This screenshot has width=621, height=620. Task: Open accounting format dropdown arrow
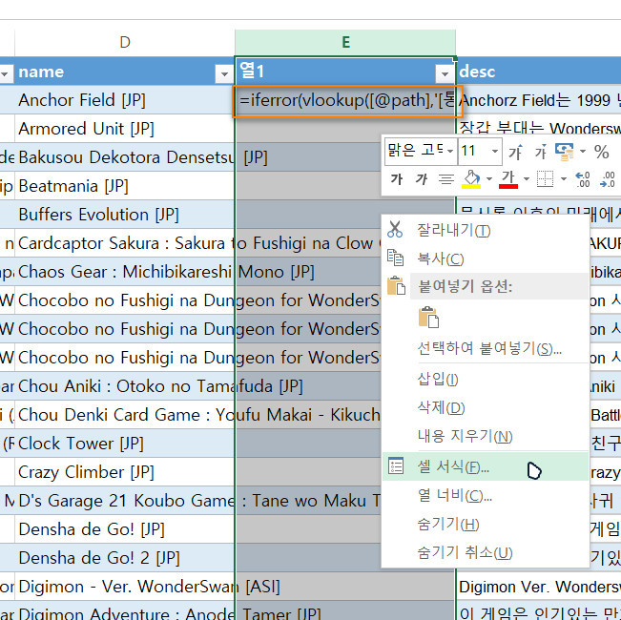(x=583, y=152)
